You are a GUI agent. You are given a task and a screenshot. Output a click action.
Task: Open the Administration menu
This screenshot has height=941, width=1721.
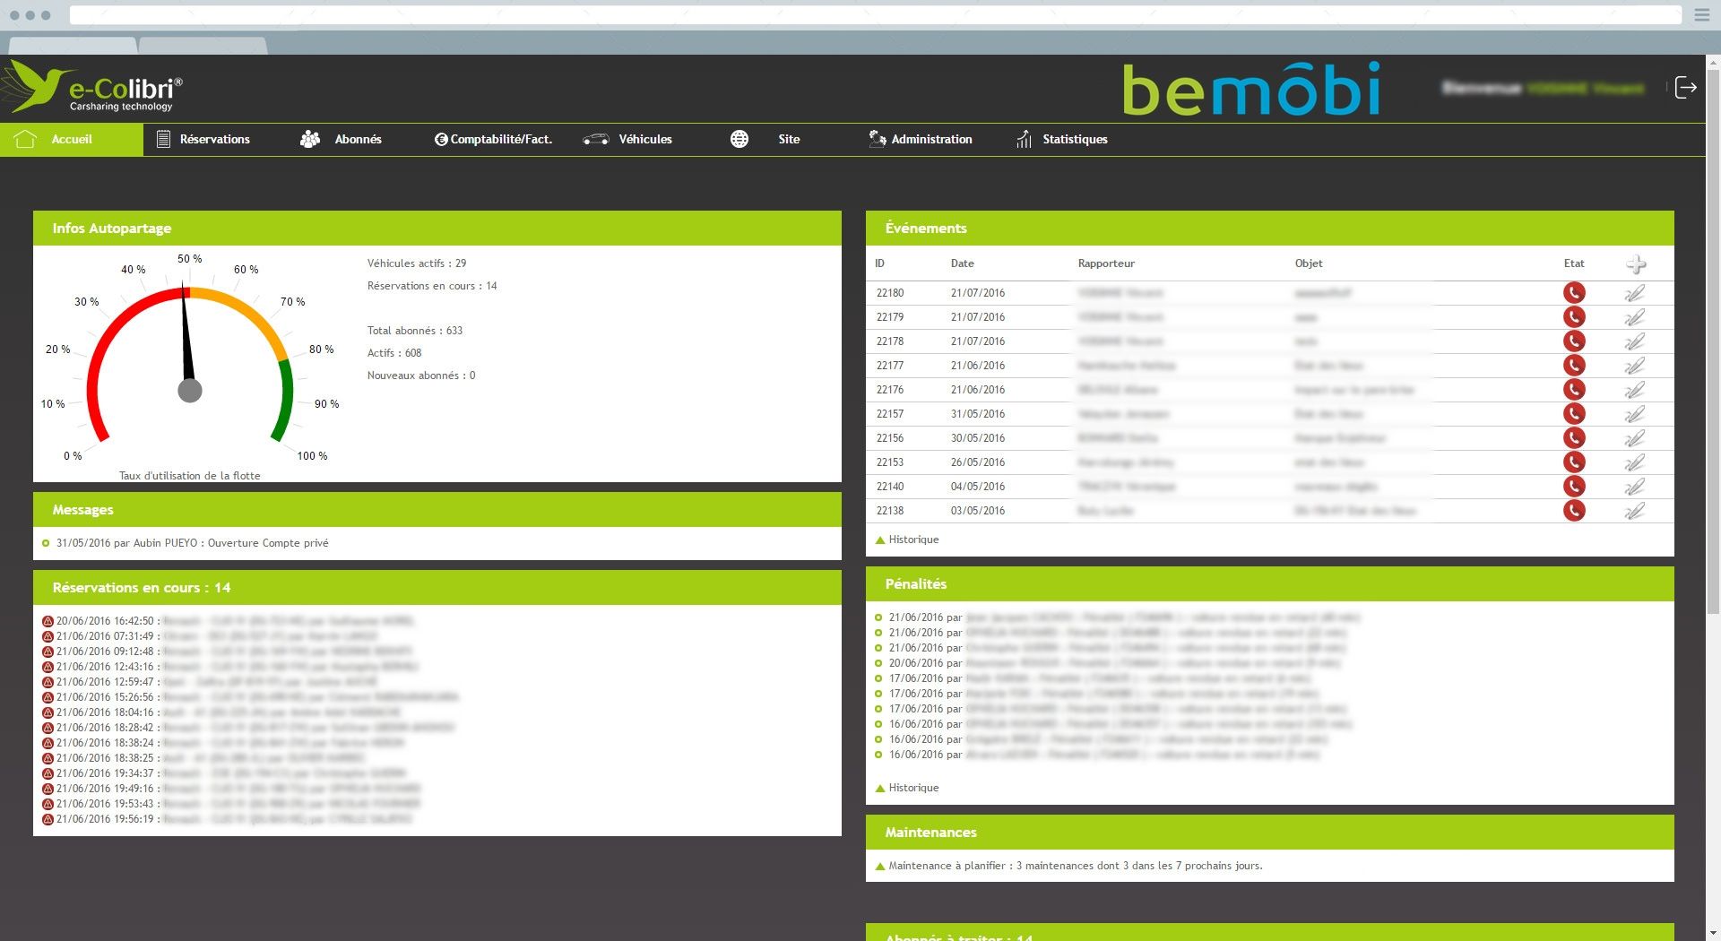[x=921, y=140]
